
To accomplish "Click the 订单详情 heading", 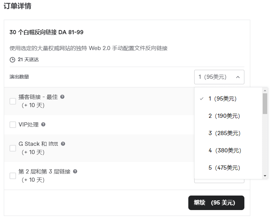I will (x=18, y=6).
